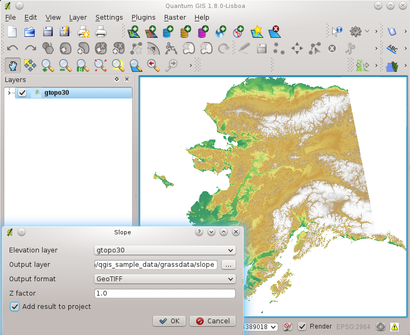Open the Raster menu

pos(175,18)
